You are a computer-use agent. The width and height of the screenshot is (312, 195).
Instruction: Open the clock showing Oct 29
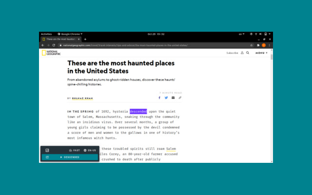tap(156, 34)
